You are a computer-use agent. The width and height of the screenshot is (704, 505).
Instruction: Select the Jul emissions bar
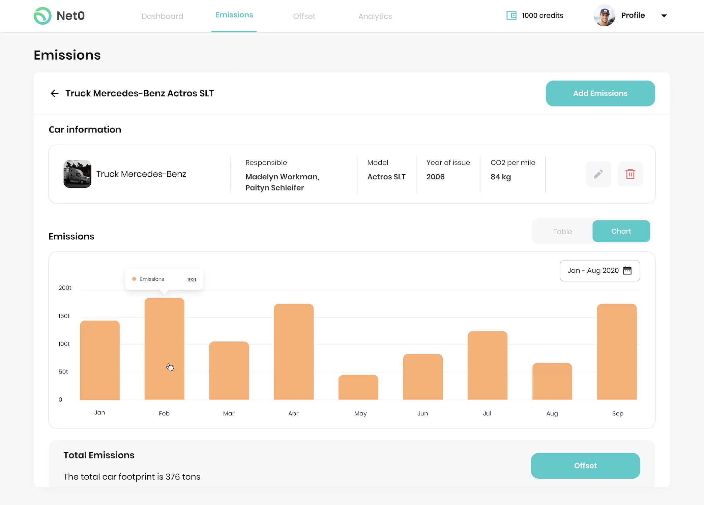coord(487,365)
